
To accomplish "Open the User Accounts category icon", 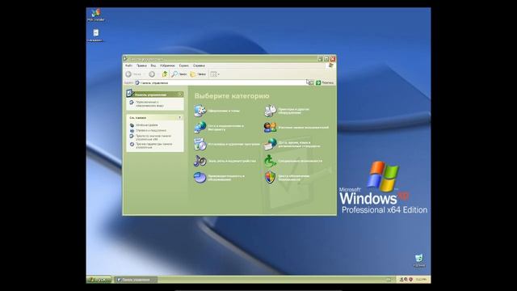I will click(x=270, y=128).
